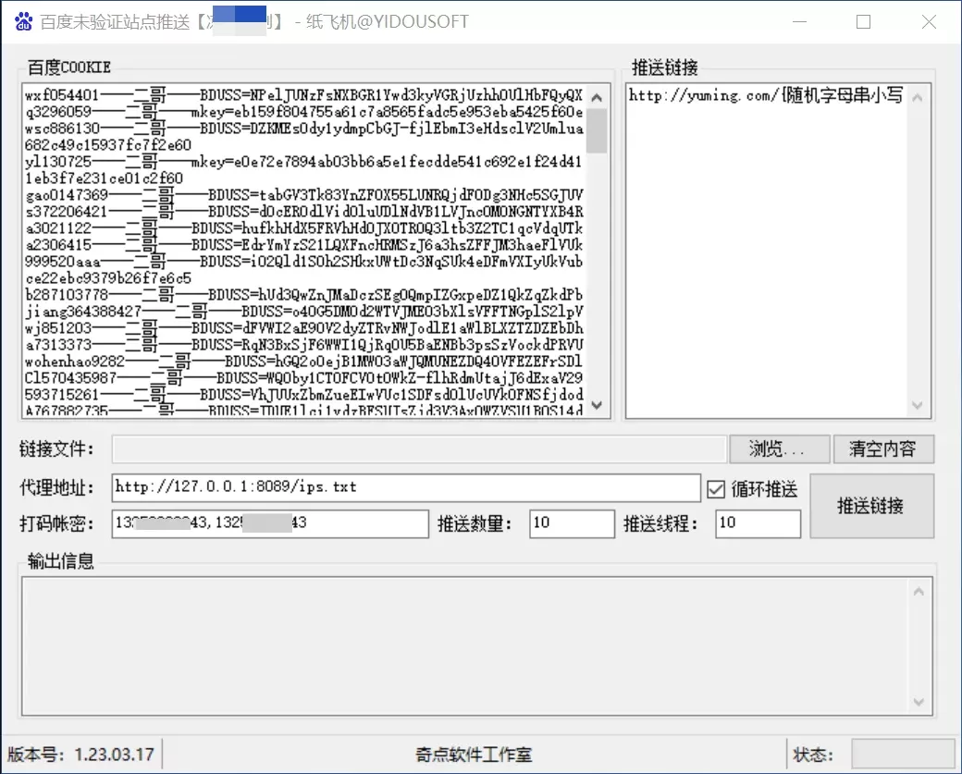Click the 链接文件 path field
Image resolution: width=962 pixels, height=774 pixels.
tap(419, 448)
